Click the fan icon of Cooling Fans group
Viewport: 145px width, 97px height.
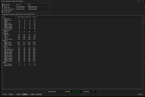4,30
